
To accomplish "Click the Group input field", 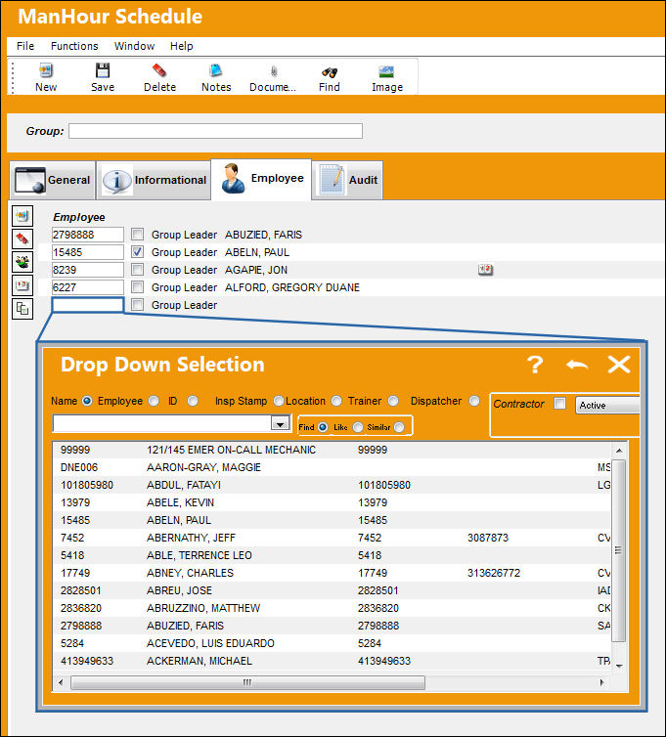I will pyautogui.click(x=215, y=131).
